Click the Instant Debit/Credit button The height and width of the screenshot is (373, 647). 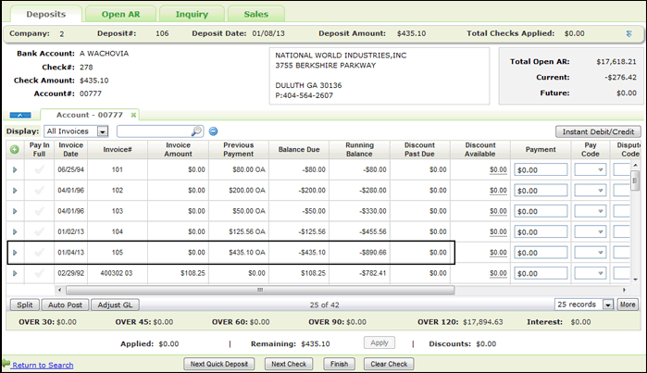pyautogui.click(x=598, y=131)
